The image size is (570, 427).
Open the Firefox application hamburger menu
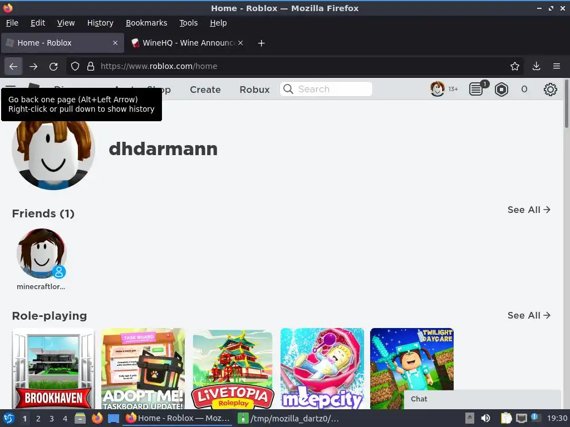tap(556, 67)
